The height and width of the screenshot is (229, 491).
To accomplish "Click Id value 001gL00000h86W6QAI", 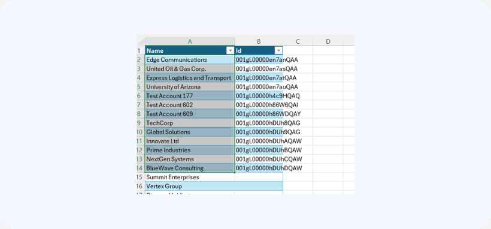I will (267, 105).
